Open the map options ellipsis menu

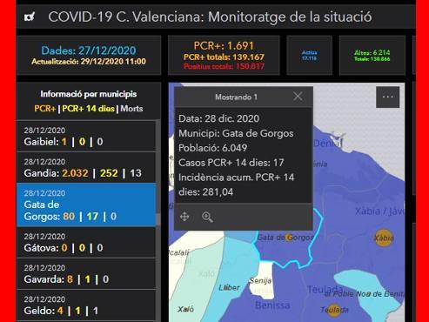point(387,97)
